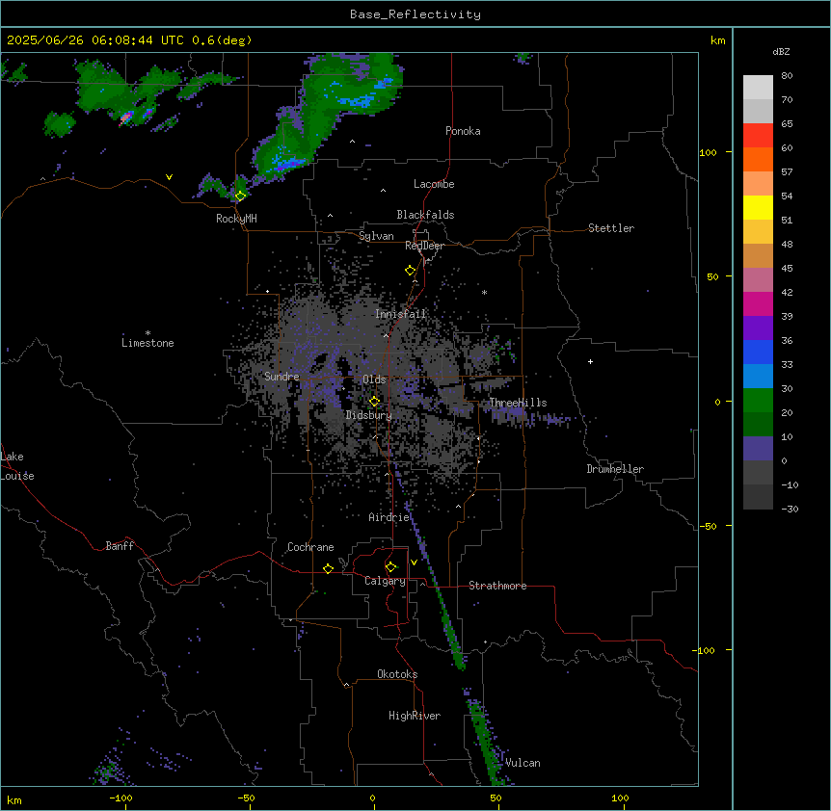Select the Olds label
The height and width of the screenshot is (811, 831).
click(374, 379)
